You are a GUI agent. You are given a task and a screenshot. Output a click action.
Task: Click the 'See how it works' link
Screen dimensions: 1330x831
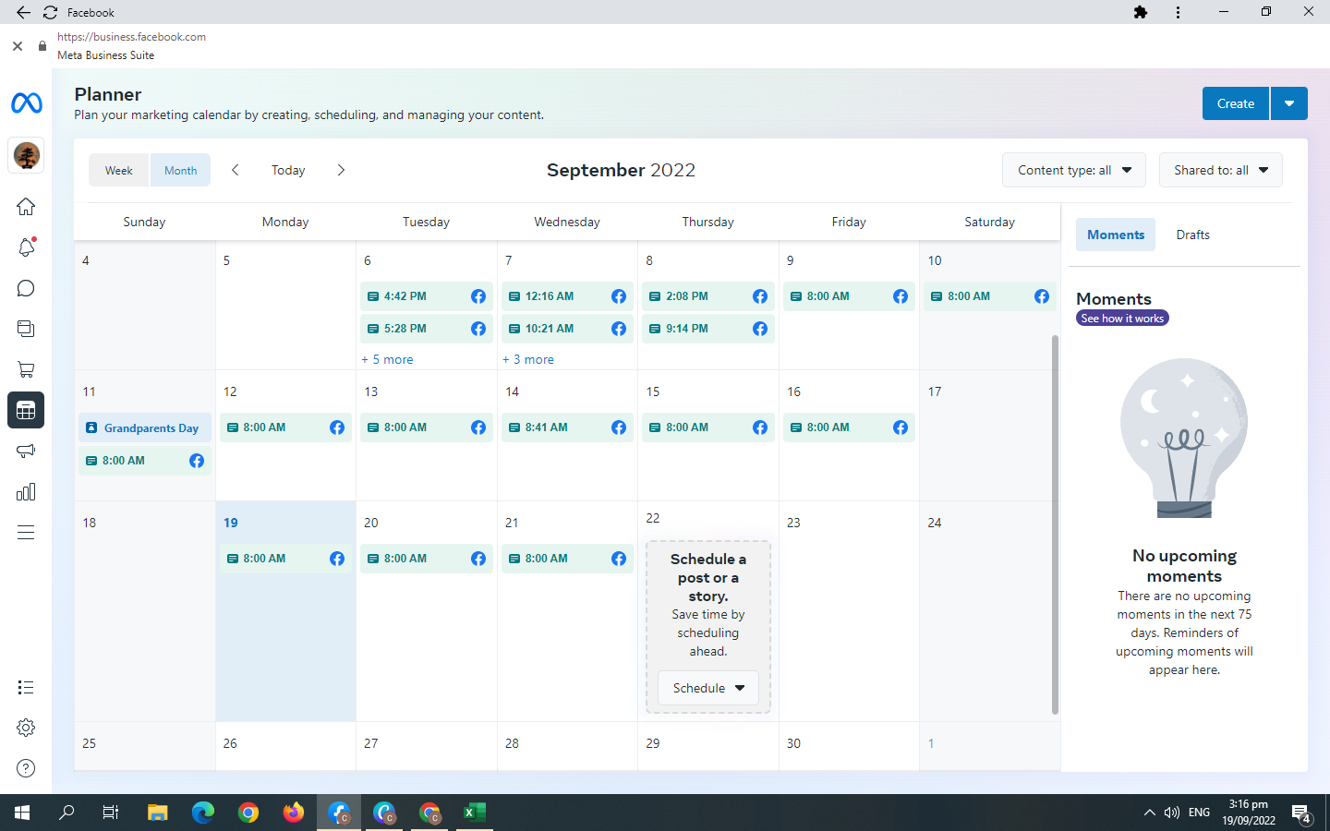click(1122, 319)
